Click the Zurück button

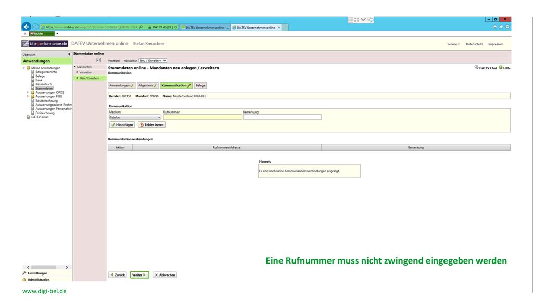point(118,275)
